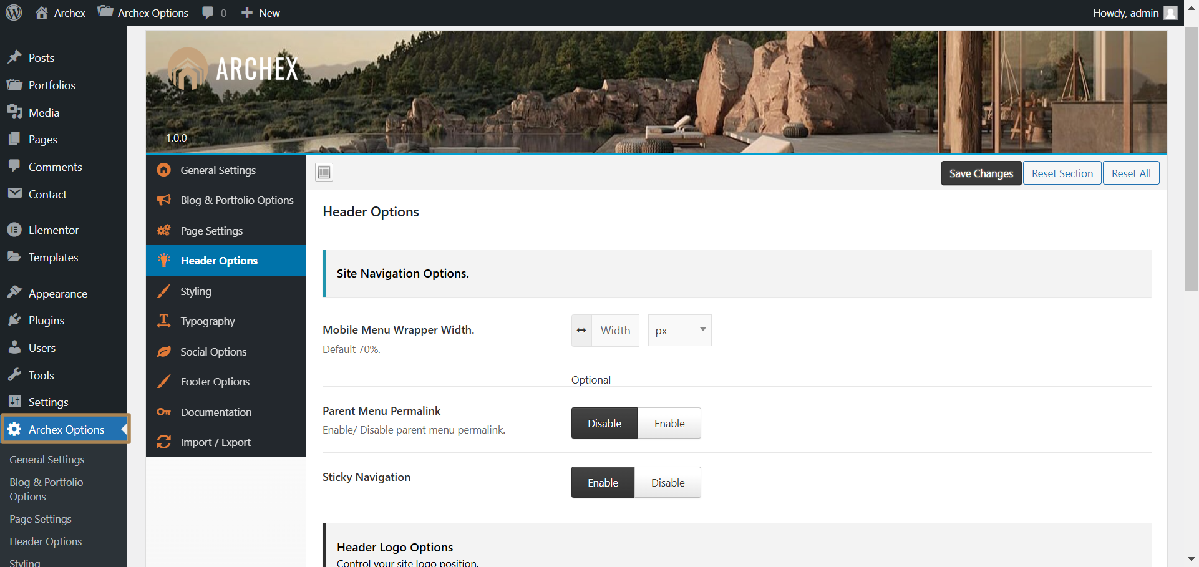Set Sticky Navigation to Disable

click(x=667, y=482)
